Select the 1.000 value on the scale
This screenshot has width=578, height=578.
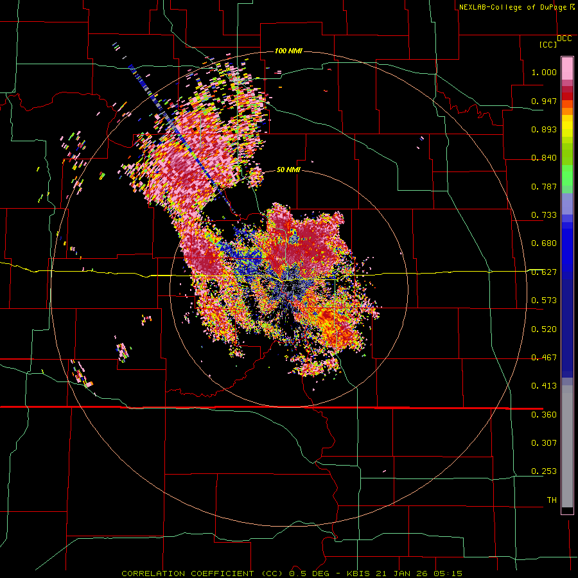[x=544, y=72]
